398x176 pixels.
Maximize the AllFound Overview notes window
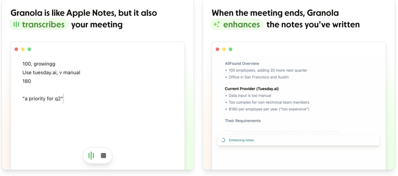tap(230, 49)
